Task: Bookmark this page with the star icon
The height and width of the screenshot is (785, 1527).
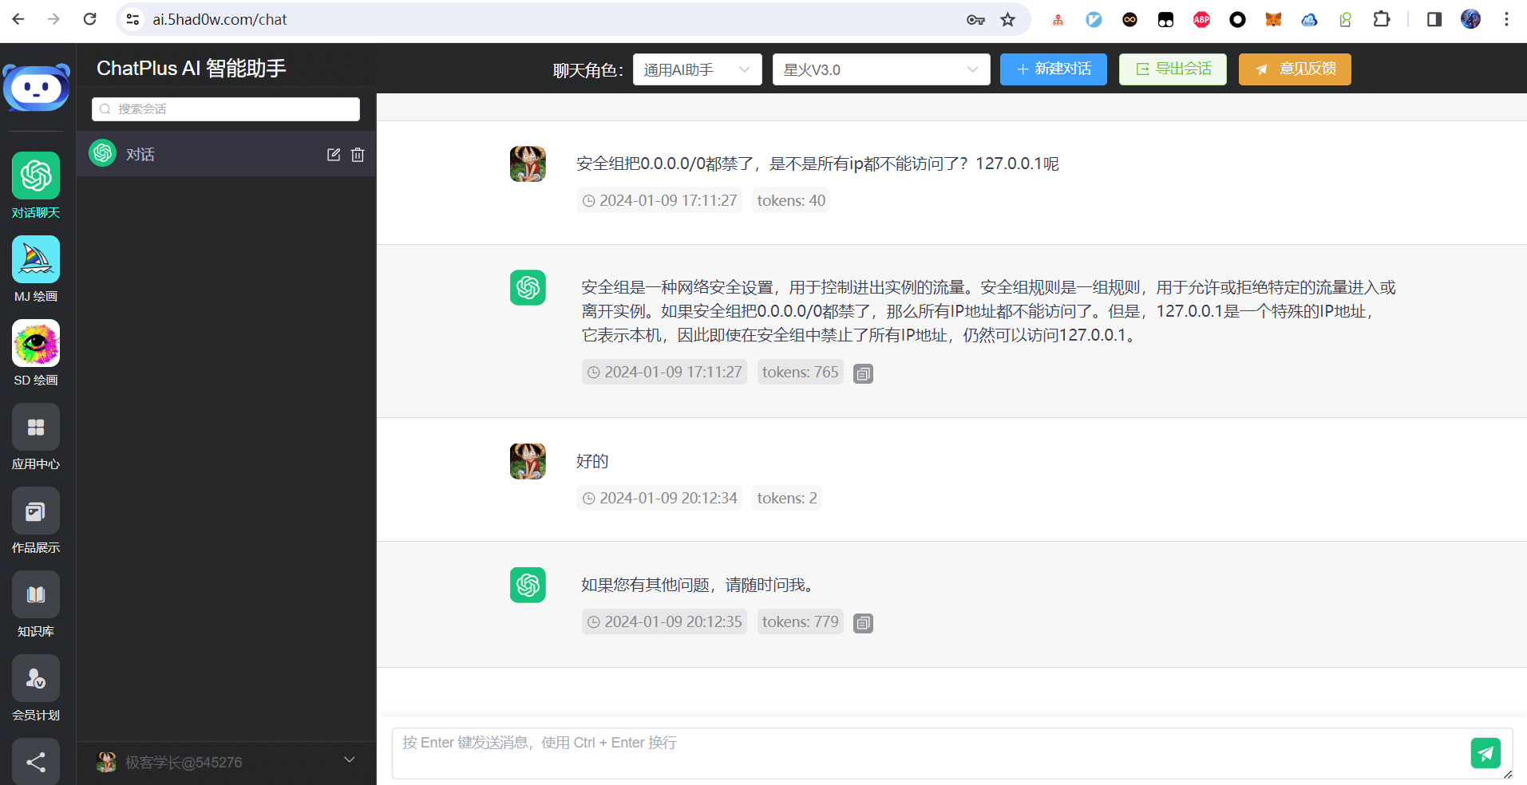Action: tap(1008, 19)
